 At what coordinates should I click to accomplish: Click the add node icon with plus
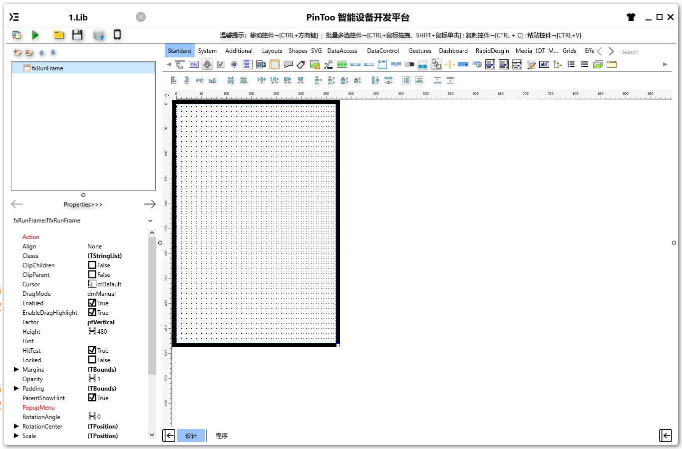17,52
